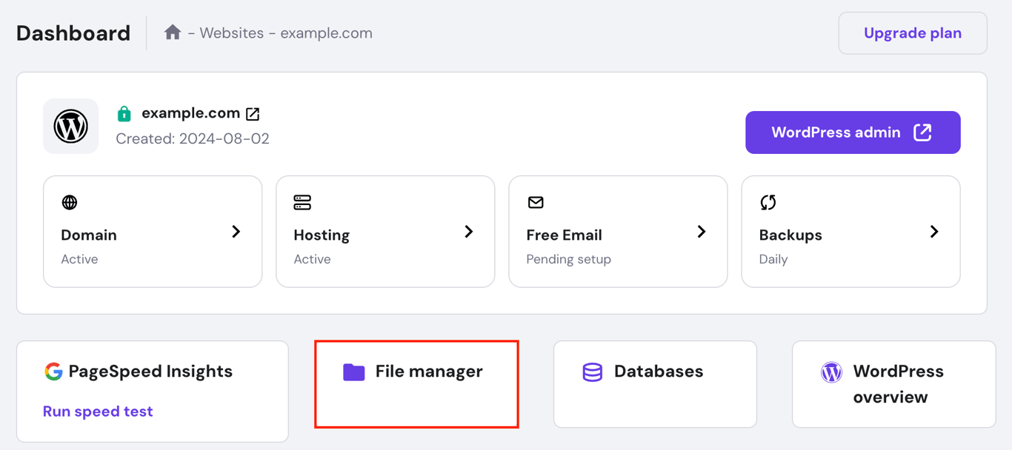Click the green padlock next to example.com
The image size is (1012, 450).
(x=124, y=113)
